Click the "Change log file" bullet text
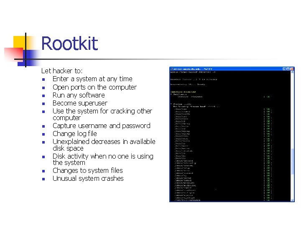The height and width of the screenshot is (226, 301). click(x=75, y=134)
